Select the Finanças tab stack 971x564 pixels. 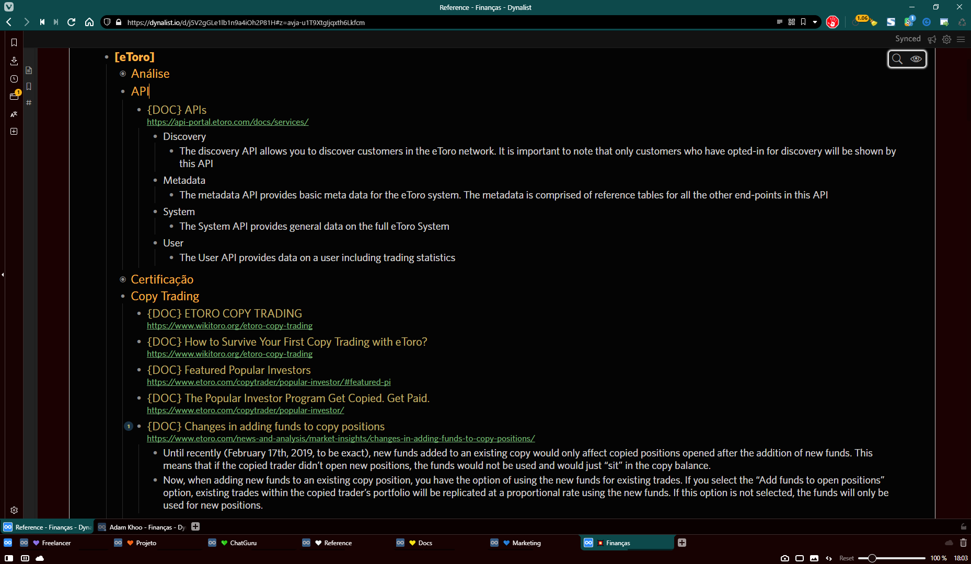(627, 543)
